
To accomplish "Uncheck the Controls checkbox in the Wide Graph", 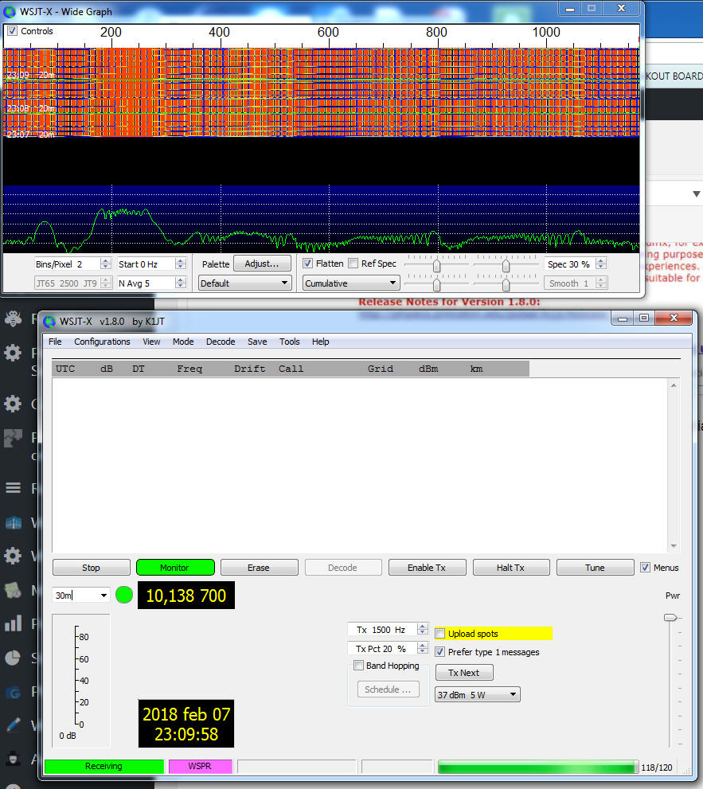I will coord(12,31).
